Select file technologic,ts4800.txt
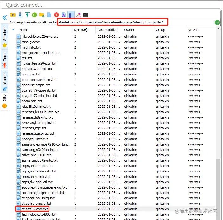Viewport: 223px width, 220px height. (39, 214)
